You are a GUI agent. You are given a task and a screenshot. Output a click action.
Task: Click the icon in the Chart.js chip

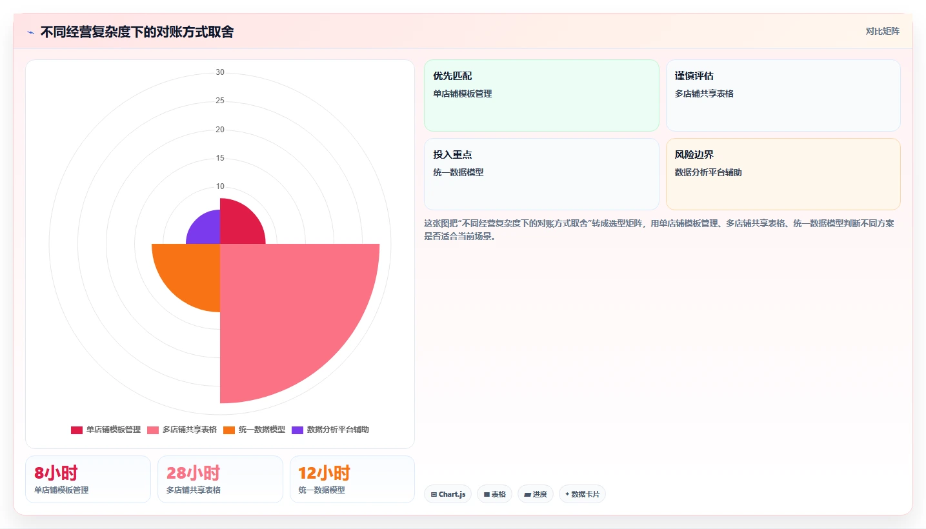click(434, 495)
